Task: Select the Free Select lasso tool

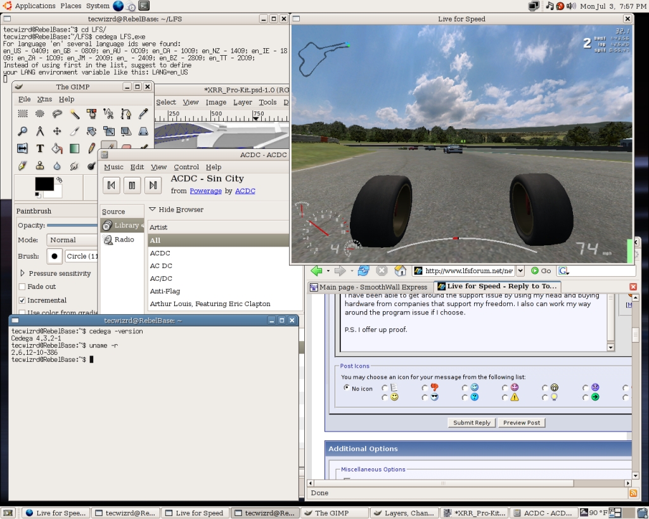Action: click(x=57, y=114)
